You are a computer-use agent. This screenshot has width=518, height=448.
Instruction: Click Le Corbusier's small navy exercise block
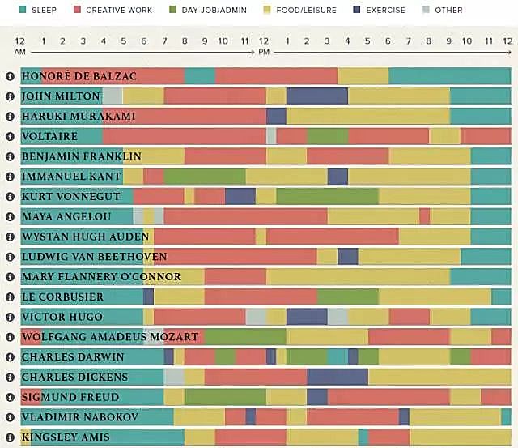[x=149, y=297]
